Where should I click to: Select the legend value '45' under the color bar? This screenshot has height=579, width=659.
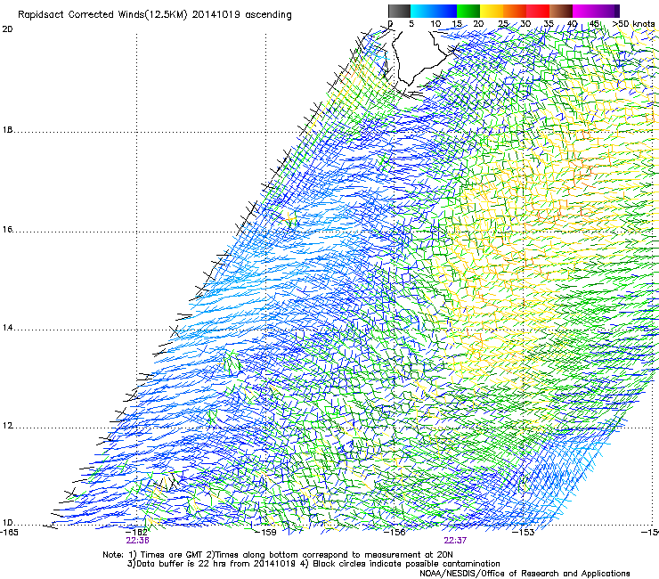[x=594, y=24]
